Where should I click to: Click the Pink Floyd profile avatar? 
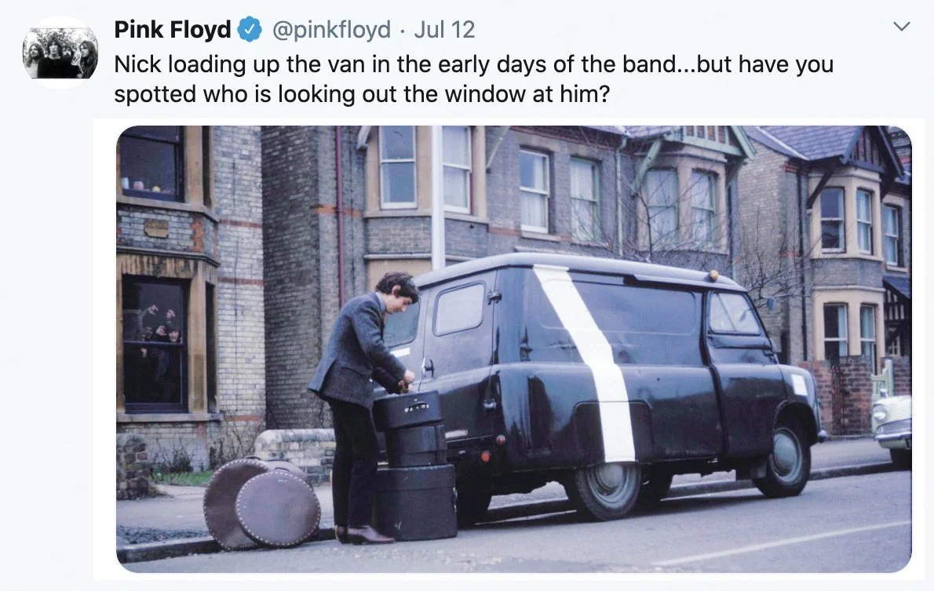click(60, 53)
